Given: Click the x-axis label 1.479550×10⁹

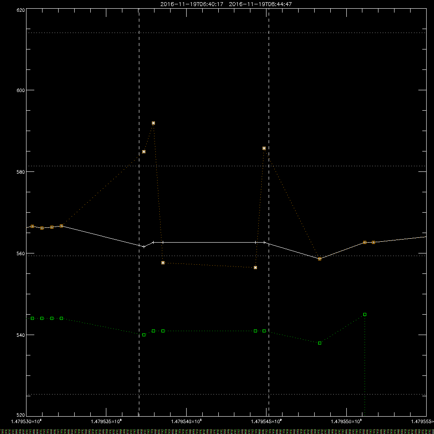Looking at the screenshot, I should (346, 421).
